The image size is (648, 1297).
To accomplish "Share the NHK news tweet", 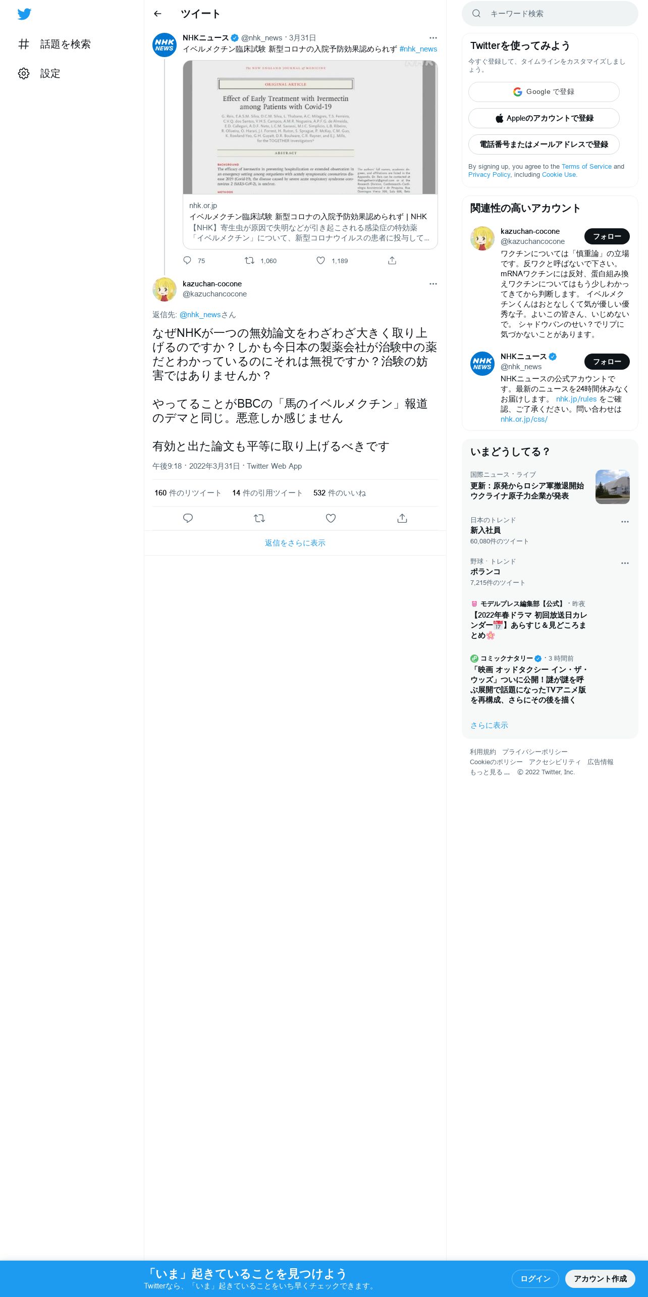I will tap(392, 261).
